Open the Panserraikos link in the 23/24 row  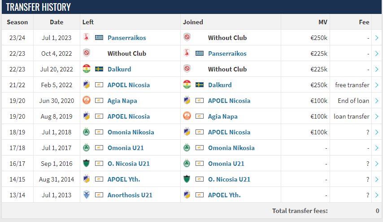[126, 38]
